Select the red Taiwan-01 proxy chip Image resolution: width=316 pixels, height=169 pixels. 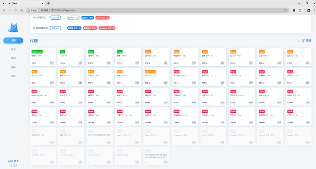point(103,18)
